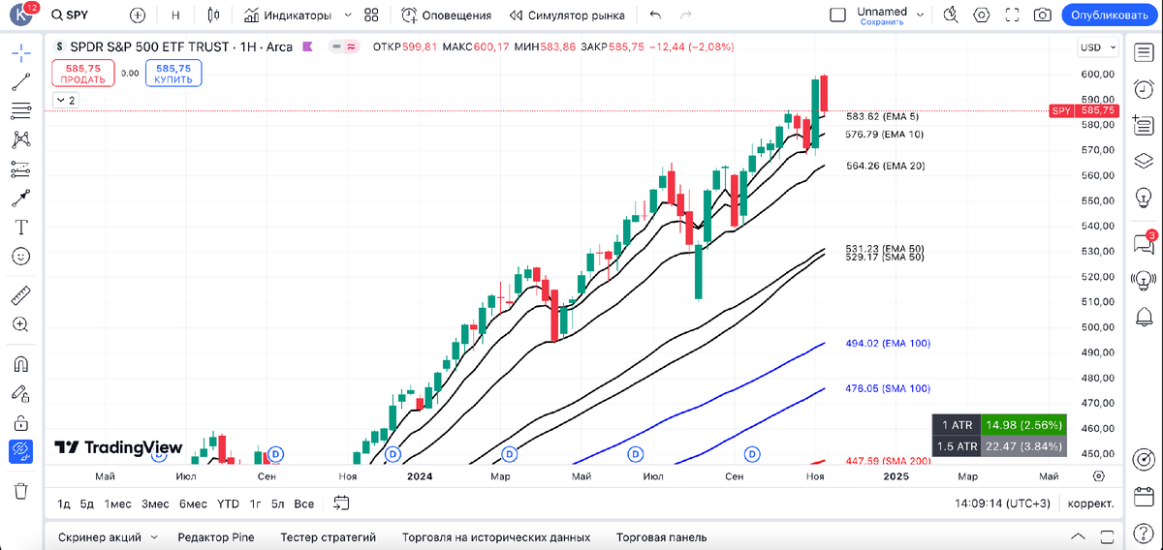This screenshot has height=550, width=1163.
Task: Open chats panel with 3 notifications
Action: click(x=1144, y=243)
